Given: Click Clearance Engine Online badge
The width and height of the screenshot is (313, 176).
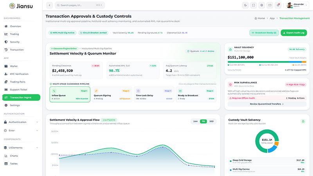Looking at the screenshot, I should [x=64, y=48].
